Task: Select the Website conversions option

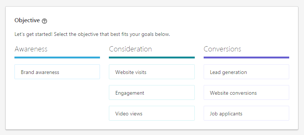Action: pyautogui.click(x=246, y=92)
